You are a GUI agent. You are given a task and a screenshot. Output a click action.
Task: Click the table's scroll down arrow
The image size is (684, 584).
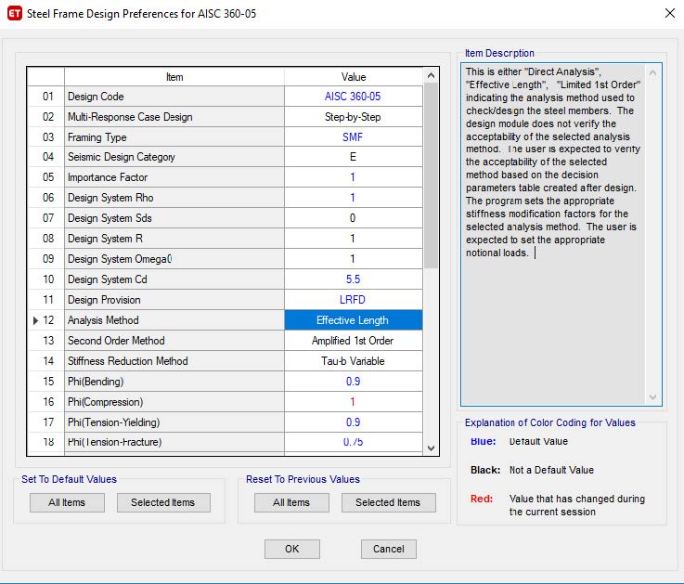click(431, 448)
